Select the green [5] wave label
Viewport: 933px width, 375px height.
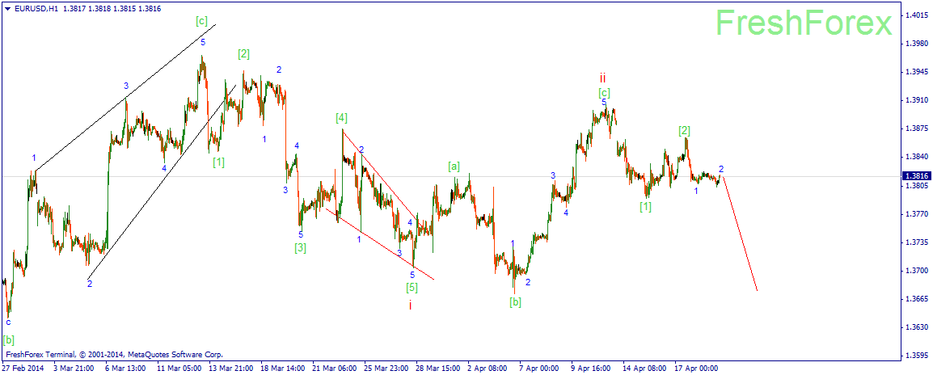click(x=412, y=288)
